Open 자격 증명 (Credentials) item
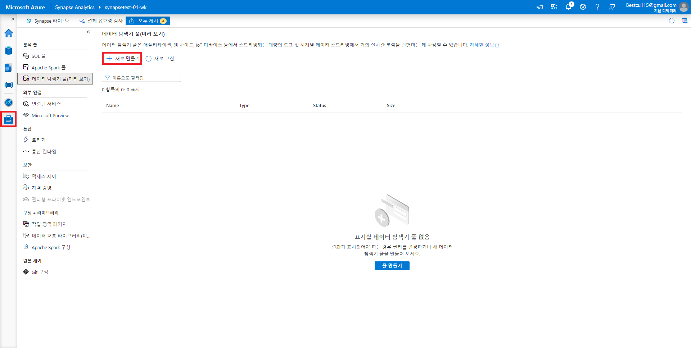691x348 pixels. (x=55, y=188)
